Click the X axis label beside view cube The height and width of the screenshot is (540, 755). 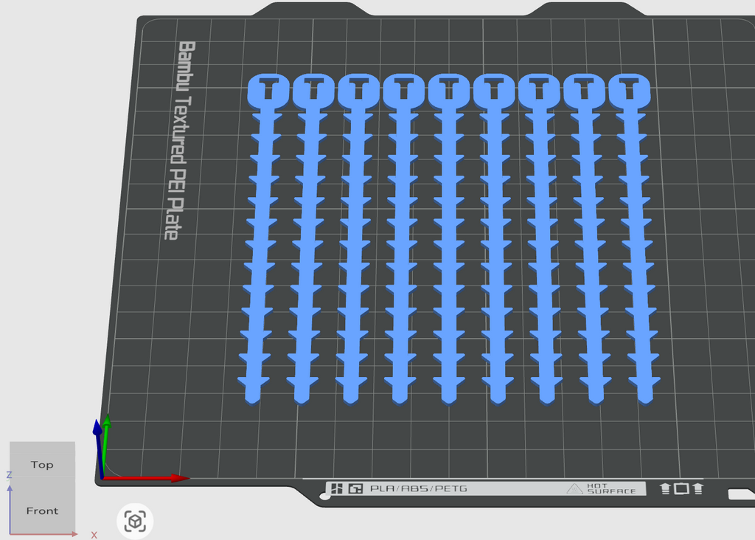pyautogui.click(x=94, y=535)
